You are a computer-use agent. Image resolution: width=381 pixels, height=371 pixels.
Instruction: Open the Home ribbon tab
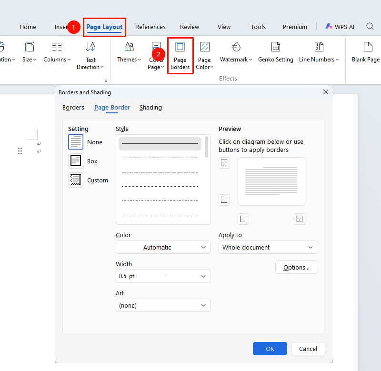coord(28,27)
